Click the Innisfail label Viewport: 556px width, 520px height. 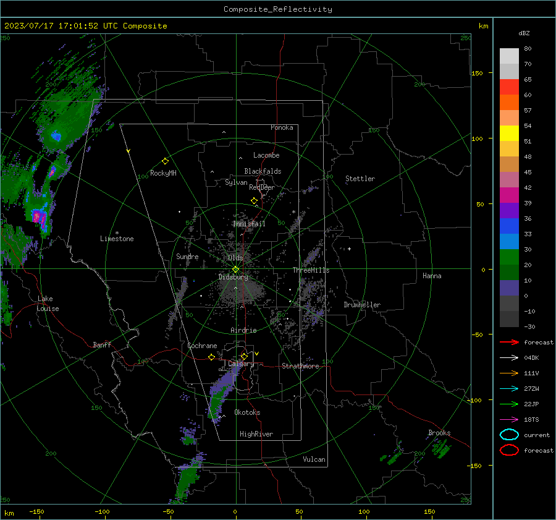249,224
